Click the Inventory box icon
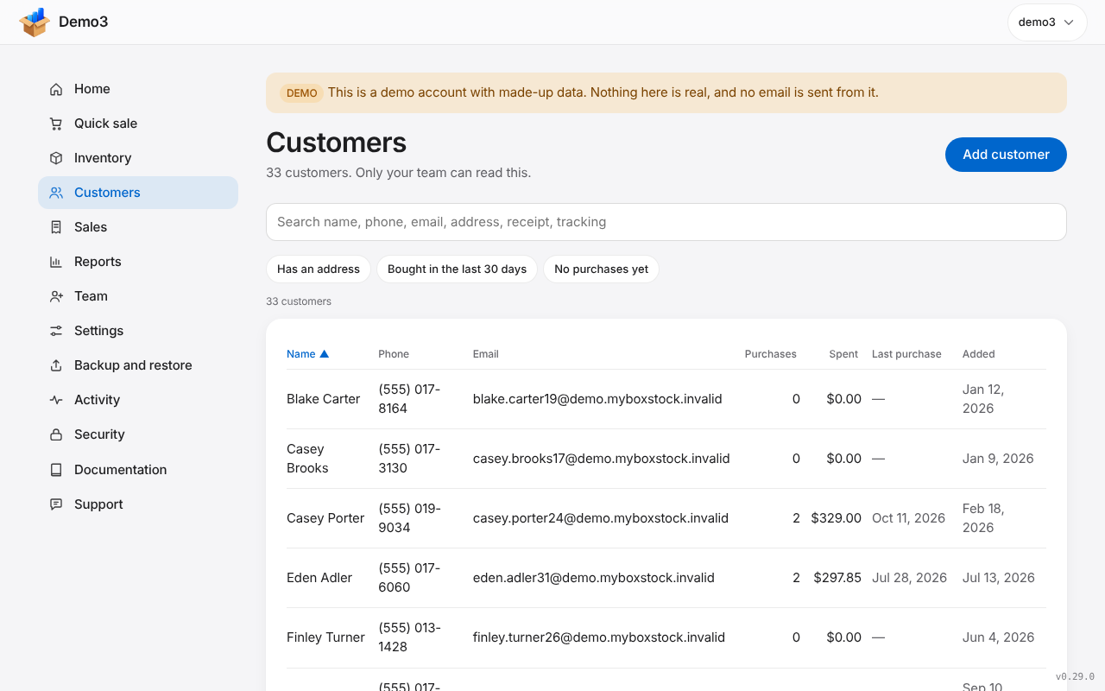The height and width of the screenshot is (691, 1105). (56, 158)
